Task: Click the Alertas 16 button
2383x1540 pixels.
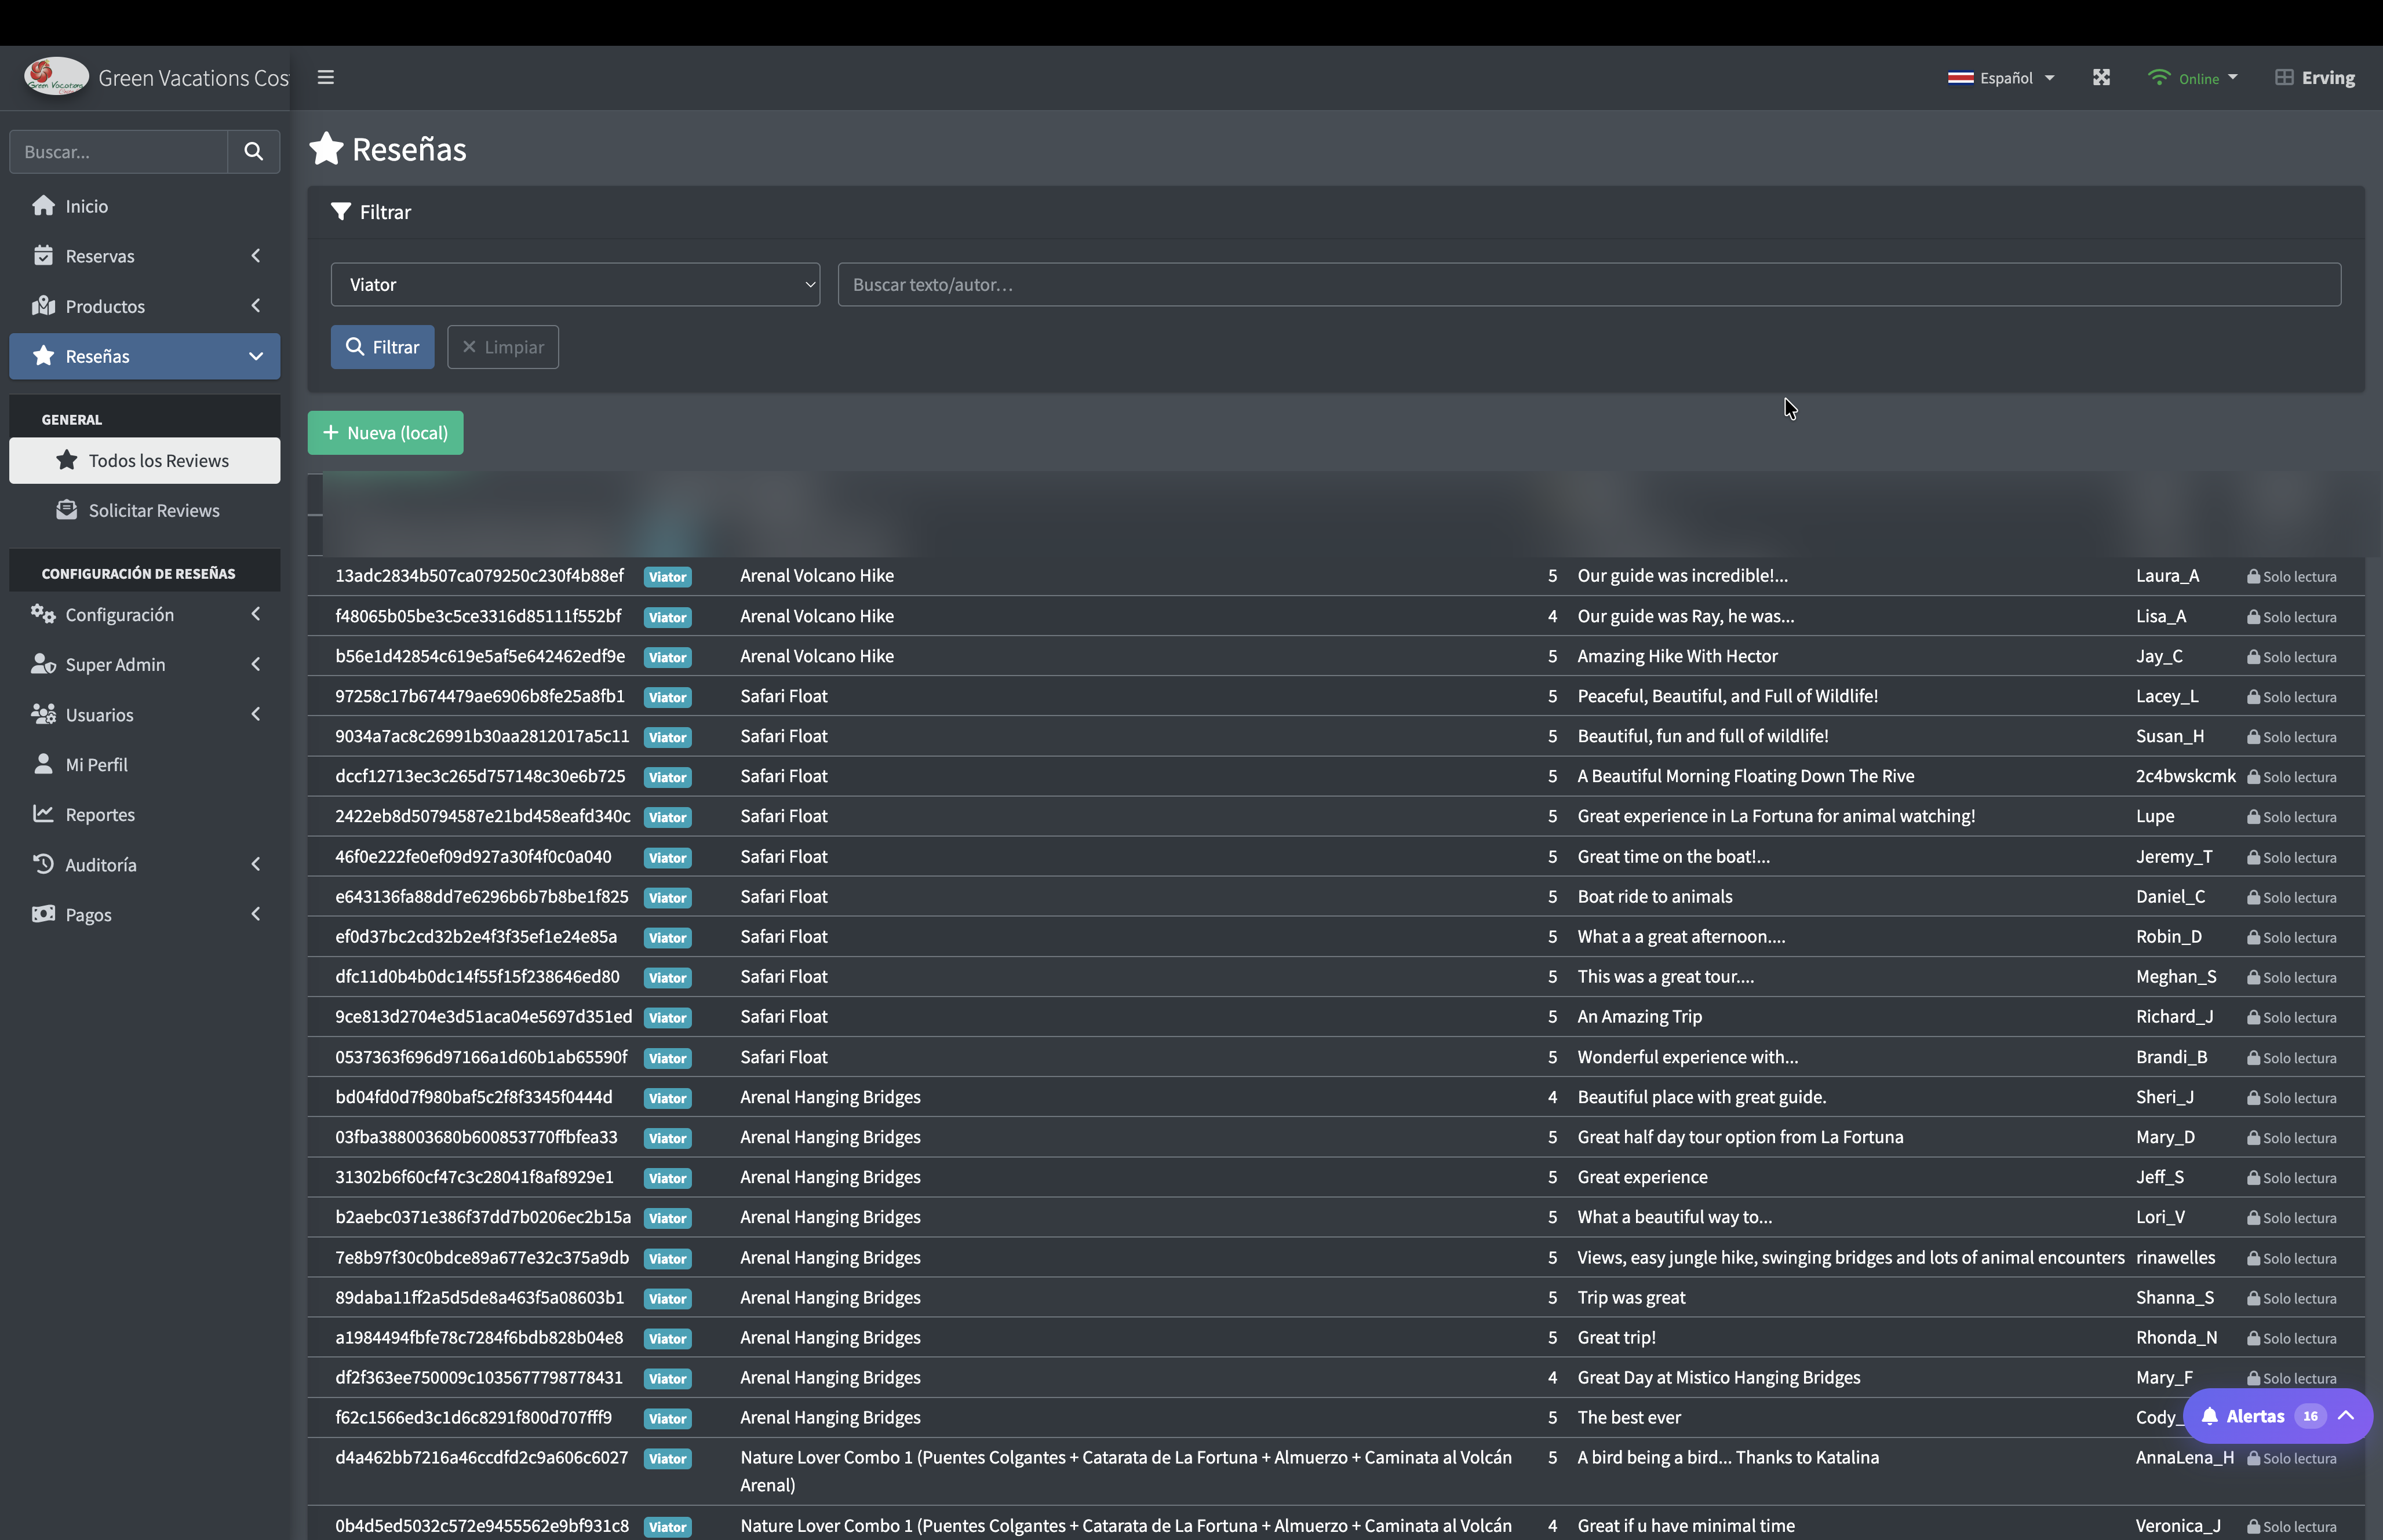Action: tap(2277, 1415)
